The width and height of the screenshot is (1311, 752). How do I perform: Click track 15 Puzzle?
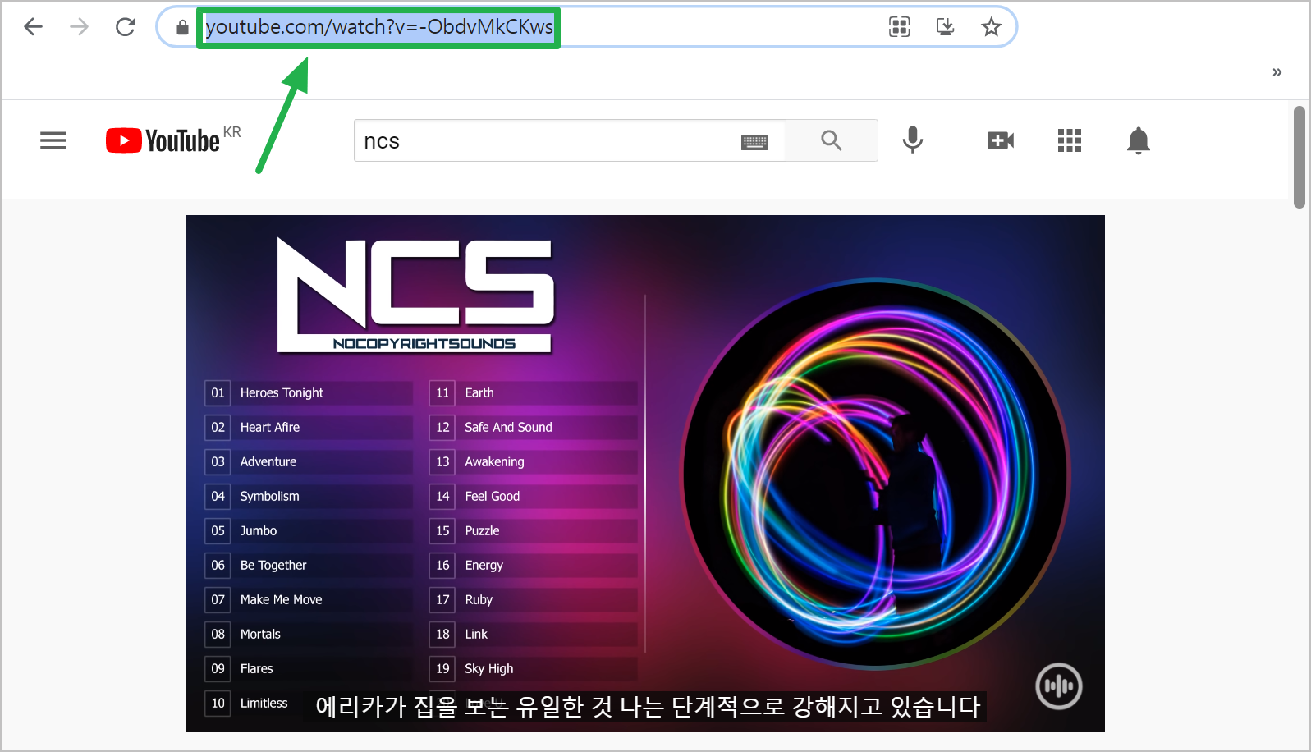coord(534,530)
